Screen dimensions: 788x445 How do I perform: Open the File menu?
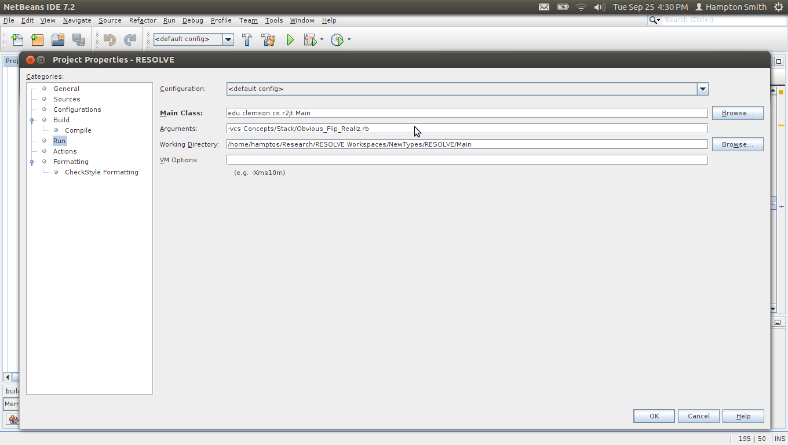pos(9,20)
